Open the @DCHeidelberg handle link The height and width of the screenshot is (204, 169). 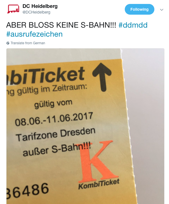click(x=36, y=12)
